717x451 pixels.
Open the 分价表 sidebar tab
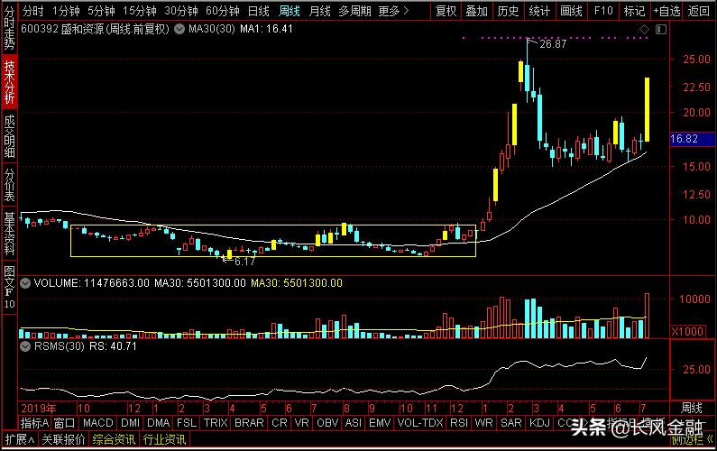coord(9,185)
